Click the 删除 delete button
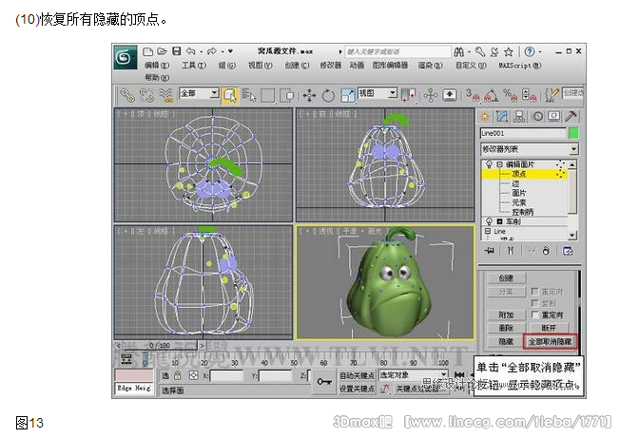The height and width of the screenshot is (438, 639). (x=506, y=328)
